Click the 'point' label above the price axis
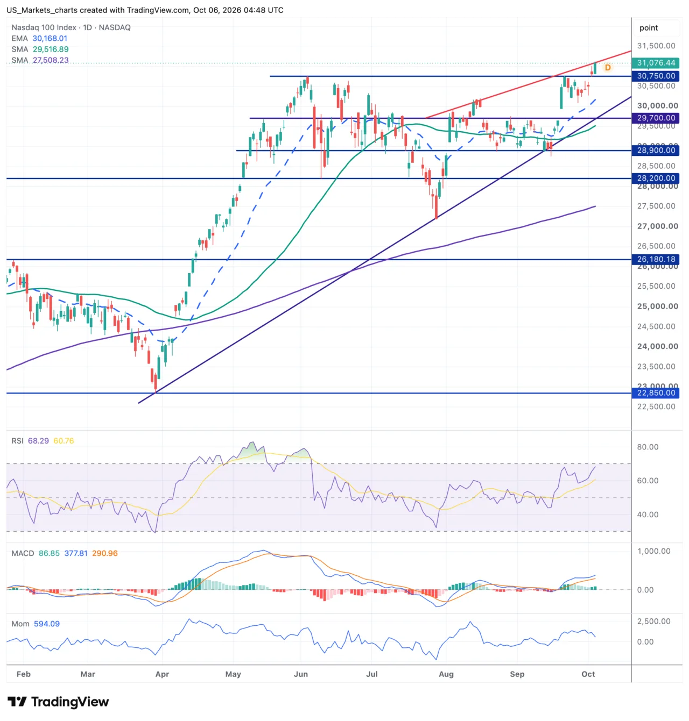The width and height of the screenshot is (689, 721). coord(649,28)
